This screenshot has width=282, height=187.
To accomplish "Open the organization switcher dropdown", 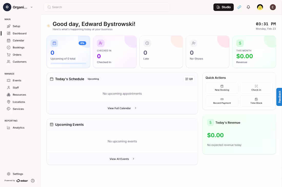I will (31, 7).
